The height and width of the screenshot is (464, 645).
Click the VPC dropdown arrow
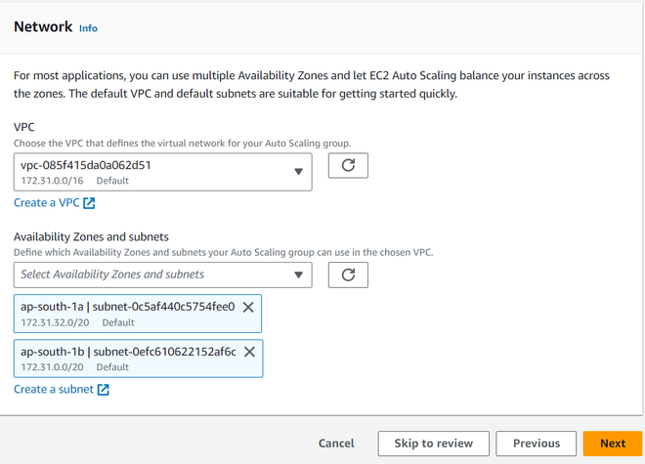298,172
